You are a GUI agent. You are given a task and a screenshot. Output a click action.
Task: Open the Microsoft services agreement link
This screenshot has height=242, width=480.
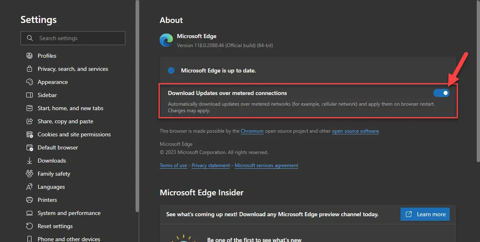[x=266, y=165]
